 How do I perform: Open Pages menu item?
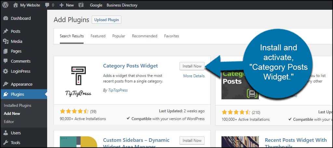coord(16,51)
